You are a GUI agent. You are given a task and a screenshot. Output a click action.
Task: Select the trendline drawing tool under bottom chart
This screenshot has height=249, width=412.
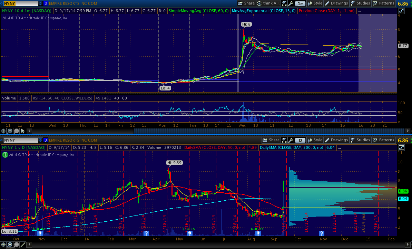click(23, 245)
